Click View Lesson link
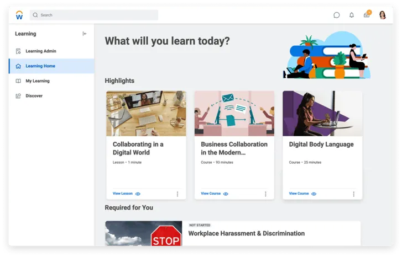402x257 pixels. click(123, 194)
